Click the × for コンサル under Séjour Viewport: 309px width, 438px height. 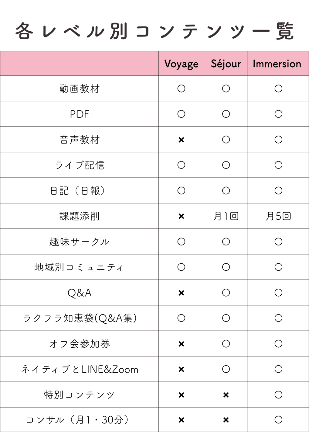click(x=226, y=420)
